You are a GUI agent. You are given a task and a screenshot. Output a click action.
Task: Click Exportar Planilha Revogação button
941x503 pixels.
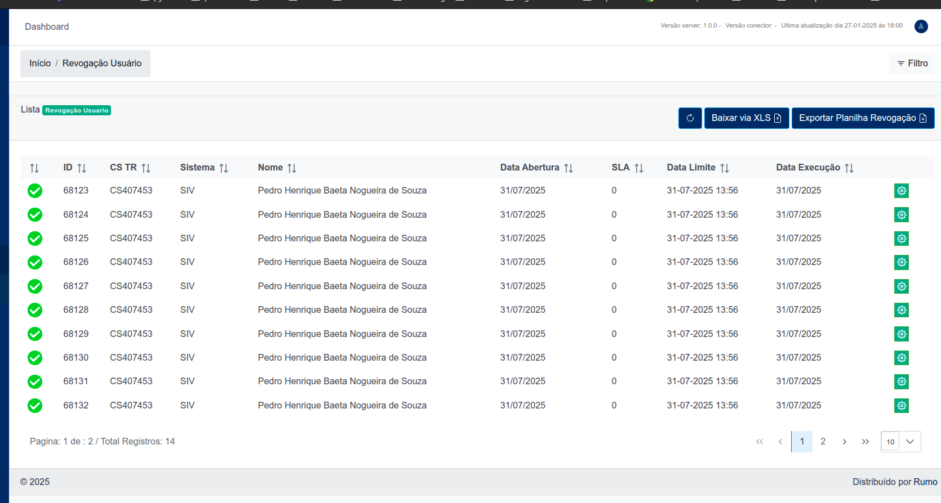(862, 118)
